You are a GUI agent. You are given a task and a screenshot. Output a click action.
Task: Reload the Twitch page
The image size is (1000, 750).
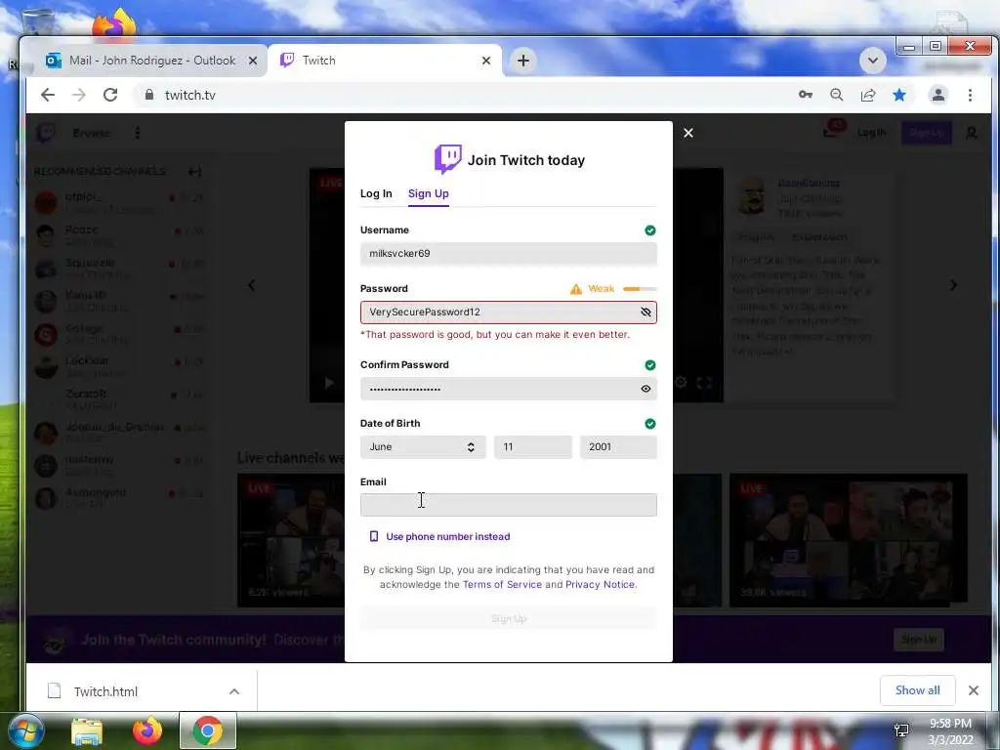click(110, 95)
